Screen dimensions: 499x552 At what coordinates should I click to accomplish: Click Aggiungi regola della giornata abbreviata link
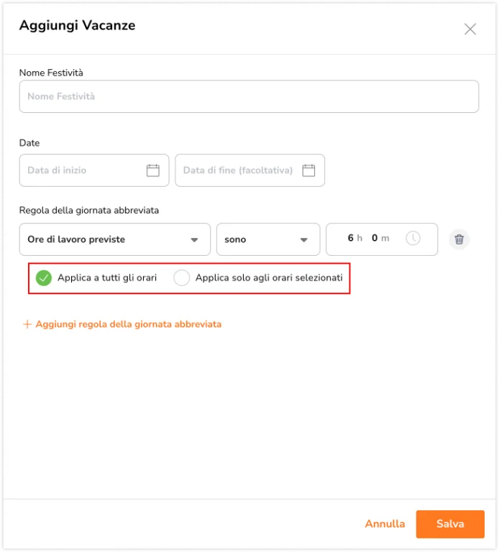(128, 324)
